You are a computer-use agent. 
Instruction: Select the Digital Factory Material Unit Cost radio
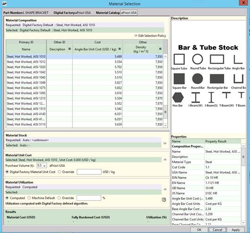click(x=7, y=172)
